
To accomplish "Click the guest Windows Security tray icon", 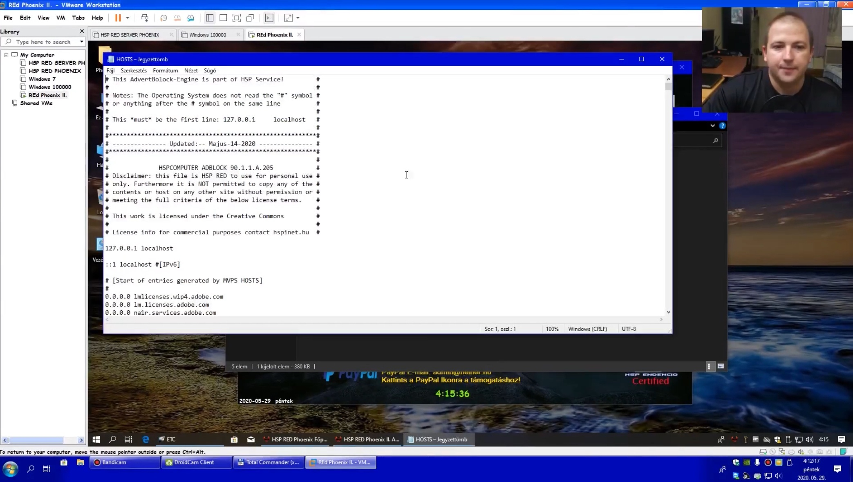I will (x=777, y=439).
